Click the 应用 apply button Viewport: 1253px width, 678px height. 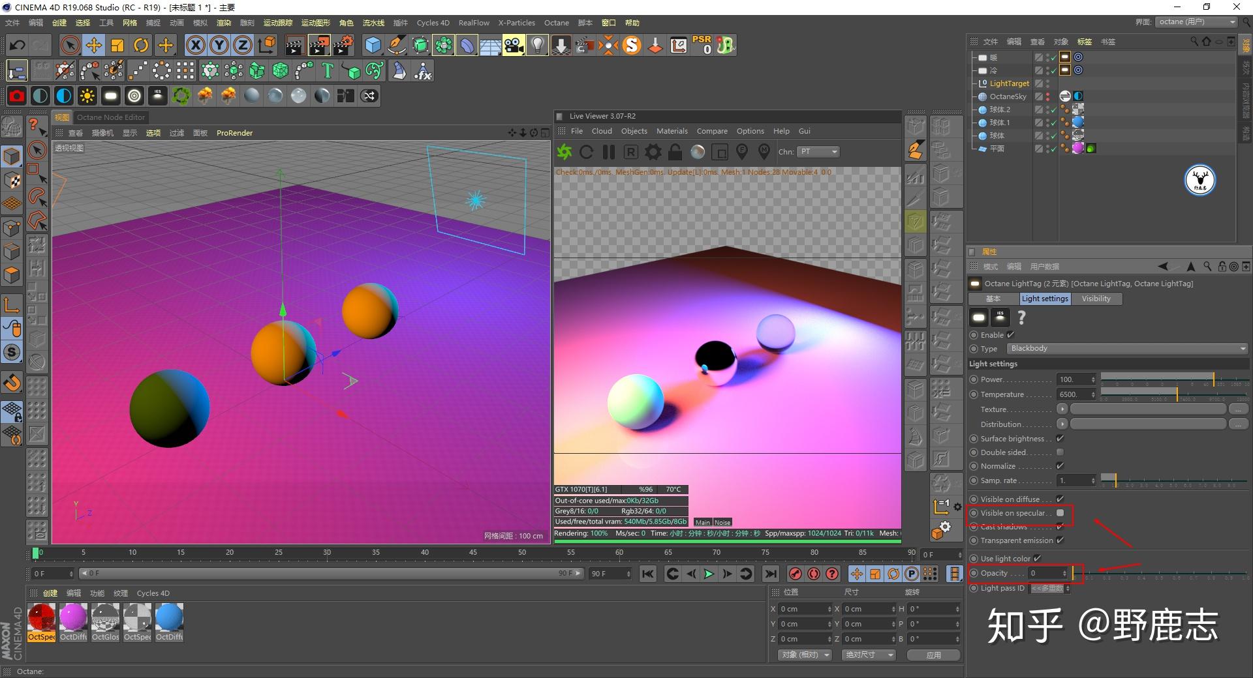click(x=933, y=655)
